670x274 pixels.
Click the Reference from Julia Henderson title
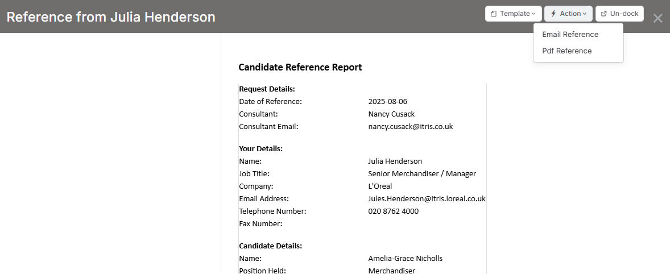[x=111, y=17]
